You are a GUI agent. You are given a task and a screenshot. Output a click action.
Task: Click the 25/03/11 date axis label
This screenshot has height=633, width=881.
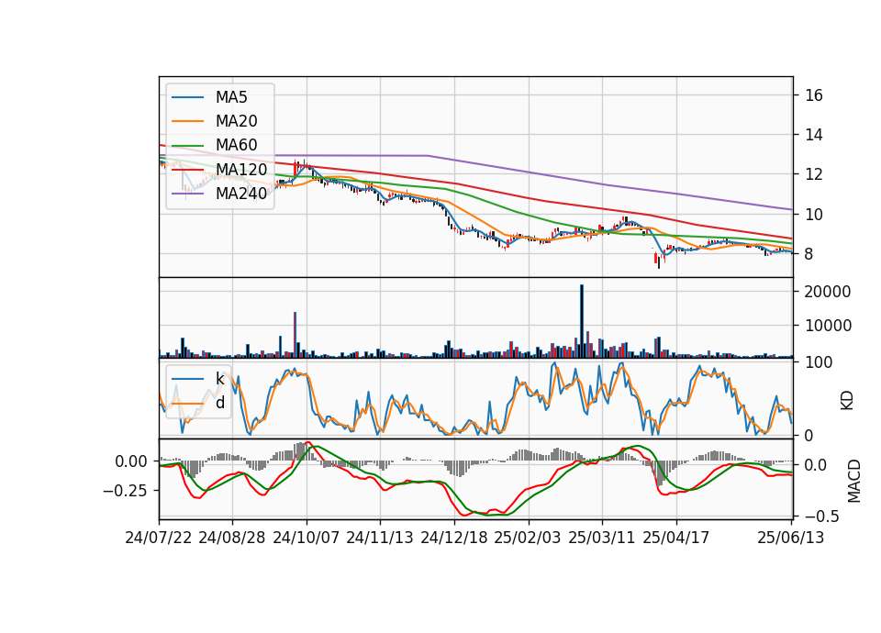pyautogui.click(x=602, y=538)
